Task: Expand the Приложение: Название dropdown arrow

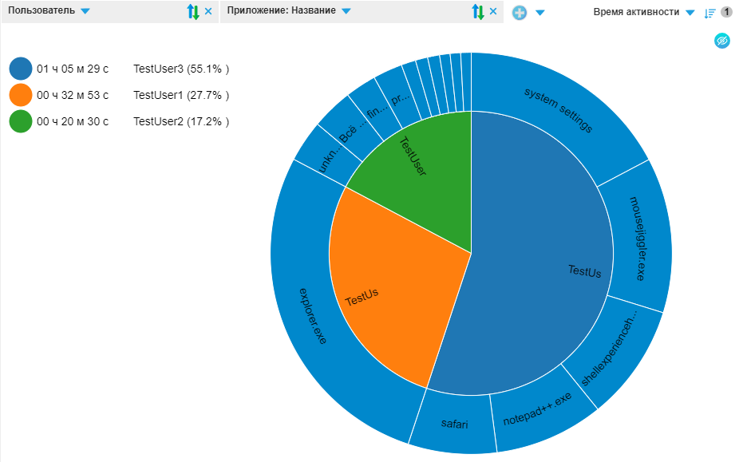Action: click(346, 11)
